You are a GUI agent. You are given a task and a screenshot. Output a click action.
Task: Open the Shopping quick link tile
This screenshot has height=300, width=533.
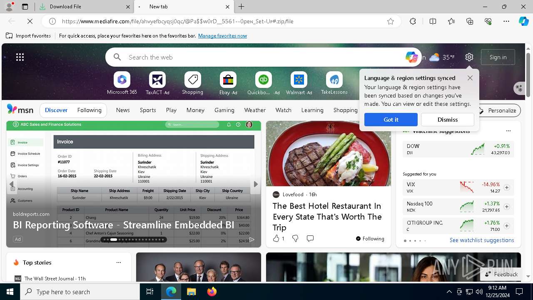(x=192, y=83)
